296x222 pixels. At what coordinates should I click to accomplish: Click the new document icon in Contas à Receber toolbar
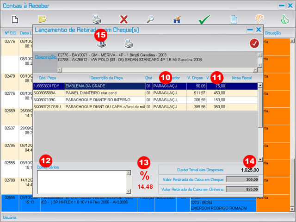(x=15, y=19)
